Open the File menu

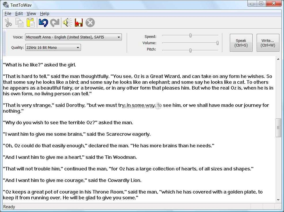[8, 14]
